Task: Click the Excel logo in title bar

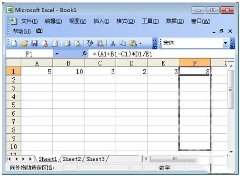Action: click(10, 10)
